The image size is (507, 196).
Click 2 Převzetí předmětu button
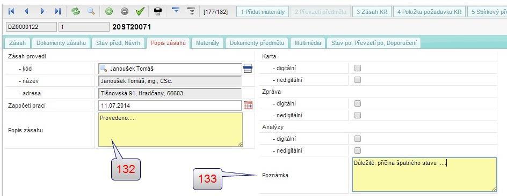click(x=320, y=12)
